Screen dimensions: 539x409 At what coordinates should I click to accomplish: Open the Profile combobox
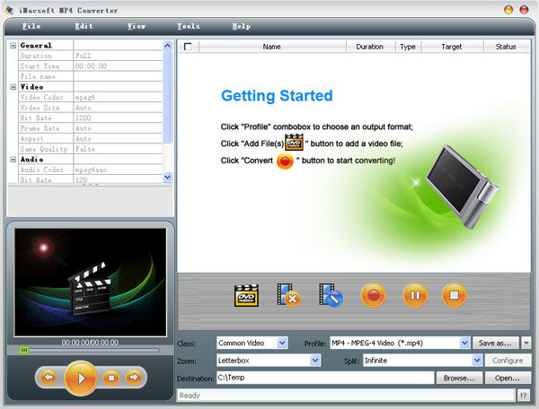[464, 343]
